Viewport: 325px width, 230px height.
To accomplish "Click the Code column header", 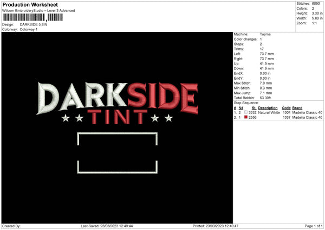I will pos(286,108).
